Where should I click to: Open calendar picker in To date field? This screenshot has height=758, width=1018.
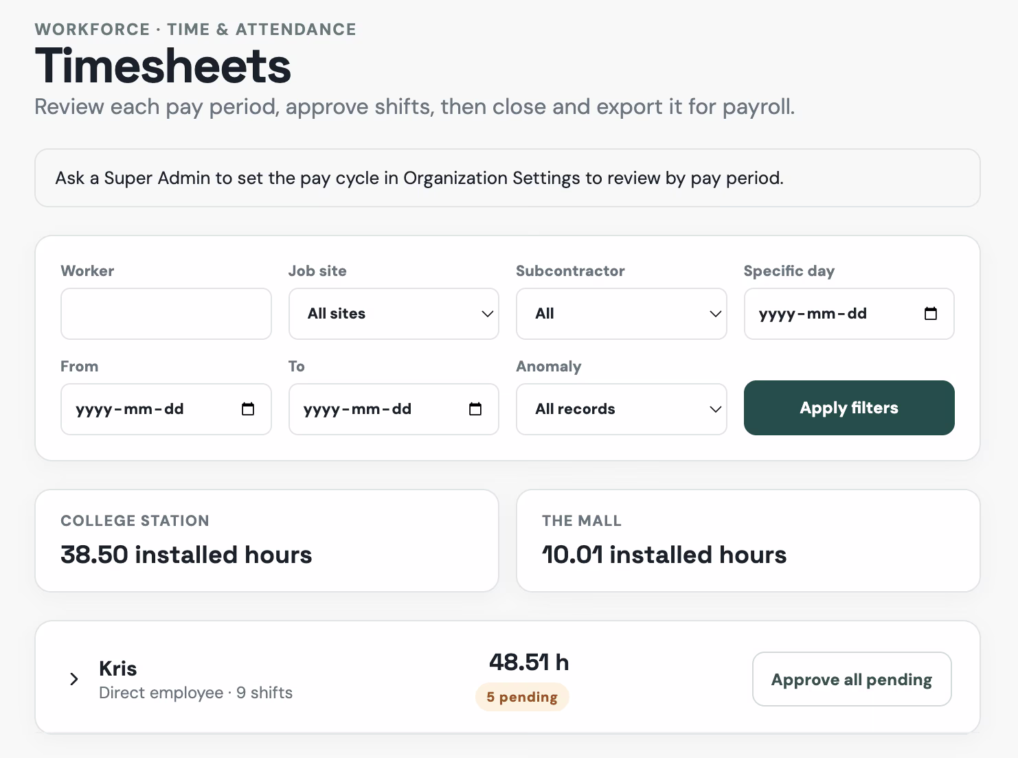tap(475, 409)
